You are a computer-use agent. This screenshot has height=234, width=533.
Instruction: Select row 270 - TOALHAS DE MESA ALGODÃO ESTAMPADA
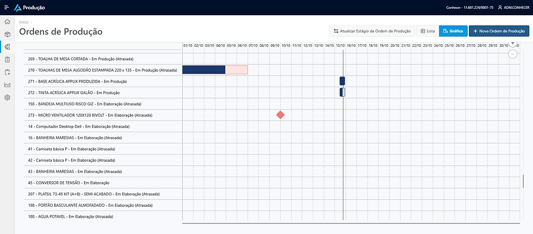(102, 70)
